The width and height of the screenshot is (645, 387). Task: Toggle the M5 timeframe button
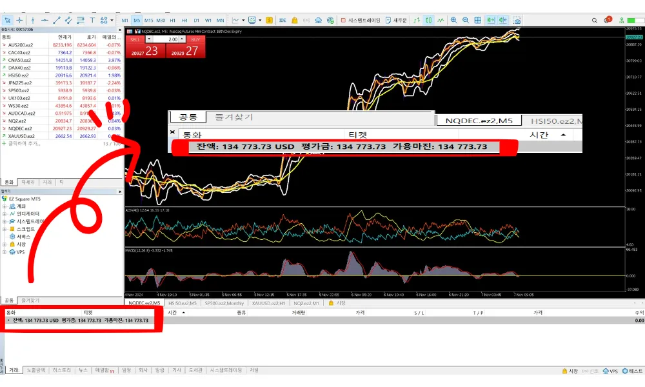[137, 20]
